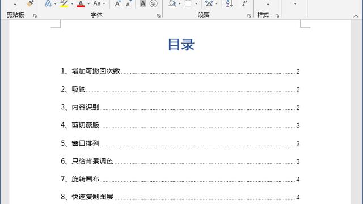Go to entry 6、只给背景调色
Image resolution: width=363 pixels, height=204 pixels.
[x=87, y=161]
